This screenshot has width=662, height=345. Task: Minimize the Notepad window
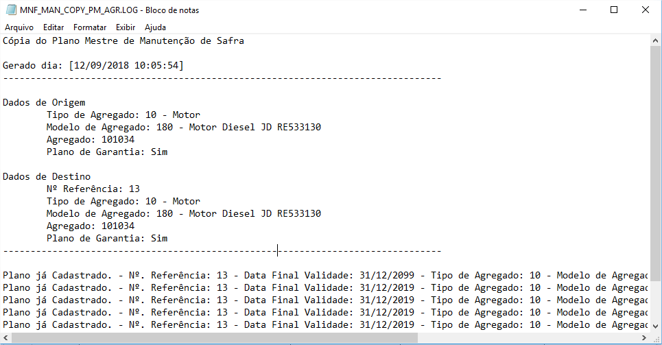click(582, 10)
